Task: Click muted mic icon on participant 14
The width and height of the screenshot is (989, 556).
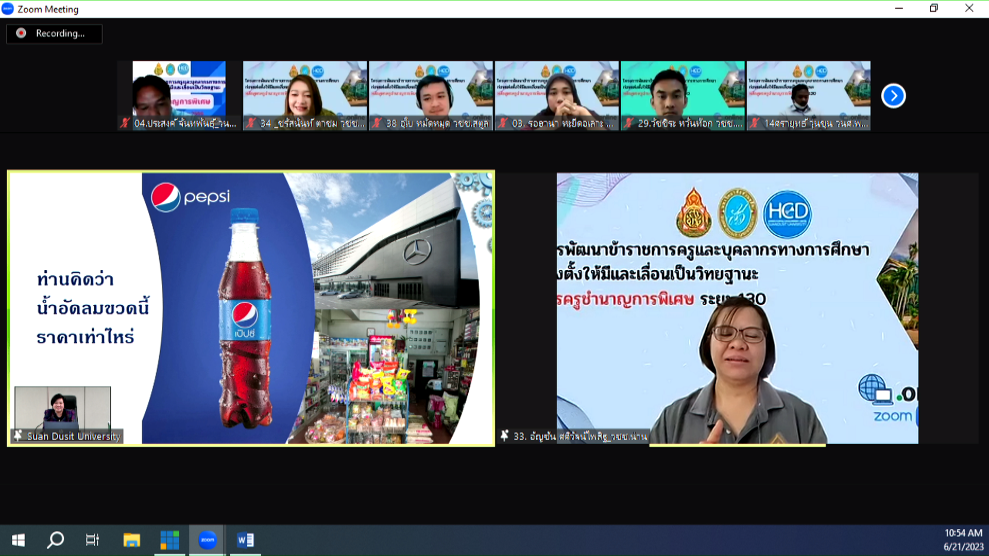Action: [x=755, y=123]
